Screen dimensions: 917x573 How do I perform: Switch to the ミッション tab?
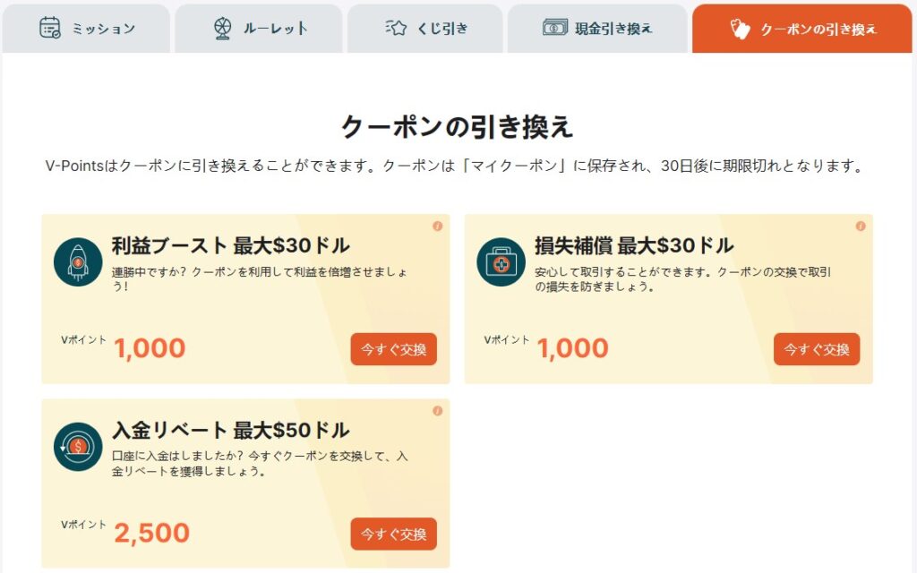87,28
